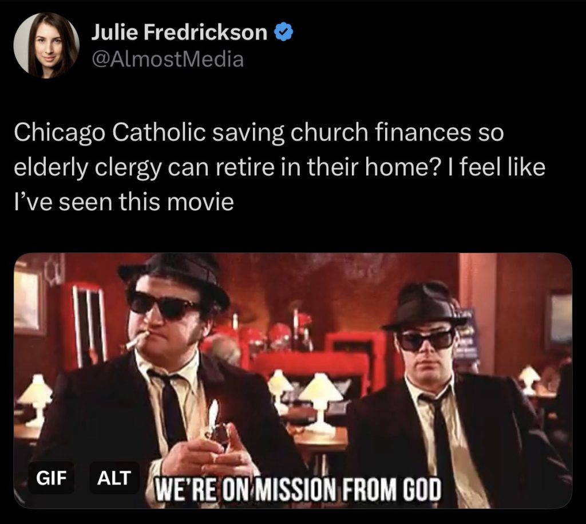The image size is (586, 524).
Task: Click the cigarette in left man's mouth
Action: coord(137,340)
